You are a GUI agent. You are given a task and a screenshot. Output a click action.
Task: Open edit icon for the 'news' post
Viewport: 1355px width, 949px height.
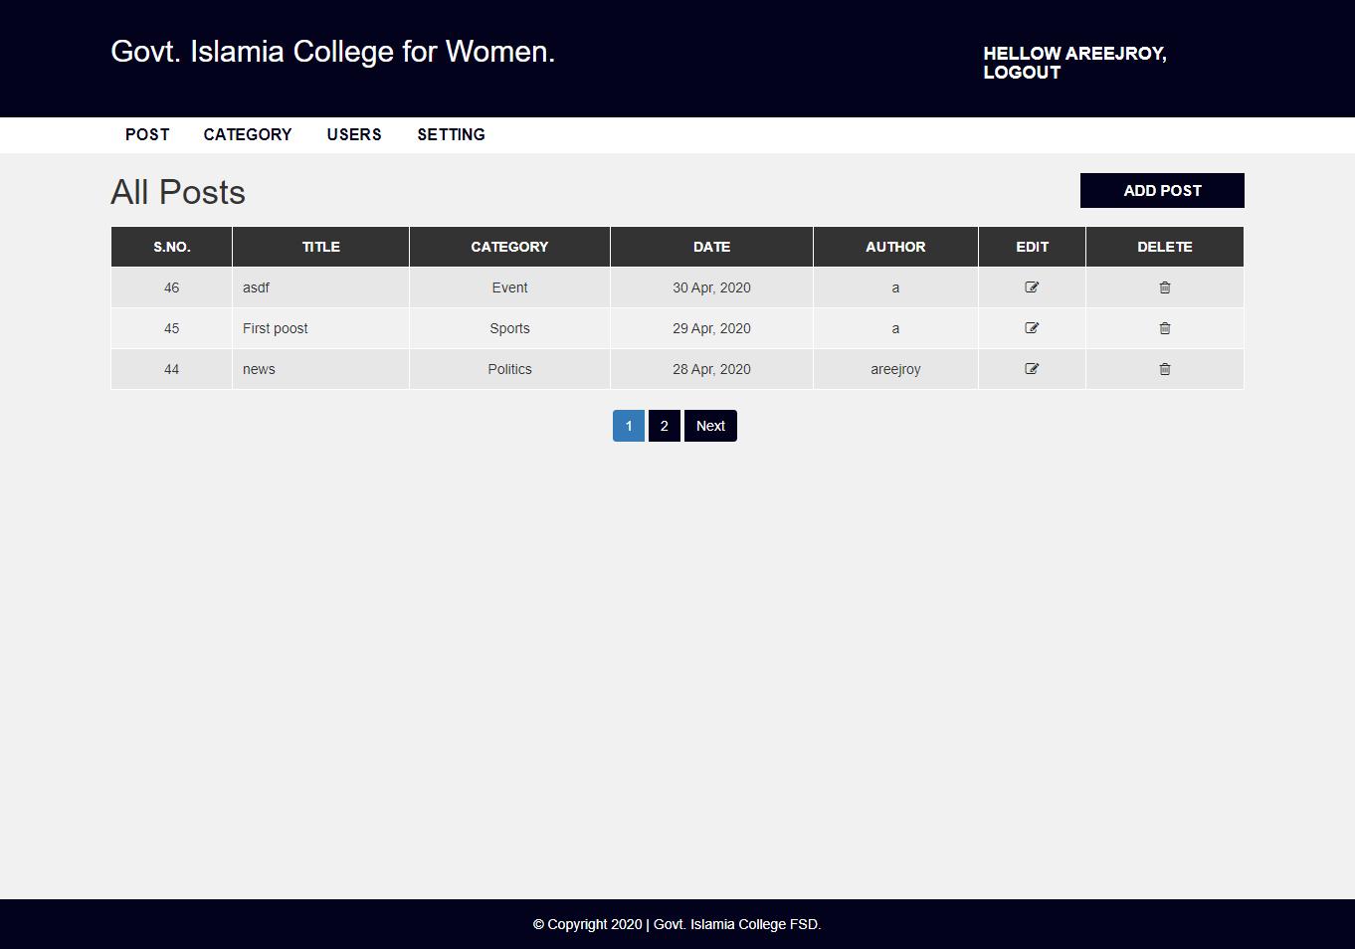click(1032, 369)
